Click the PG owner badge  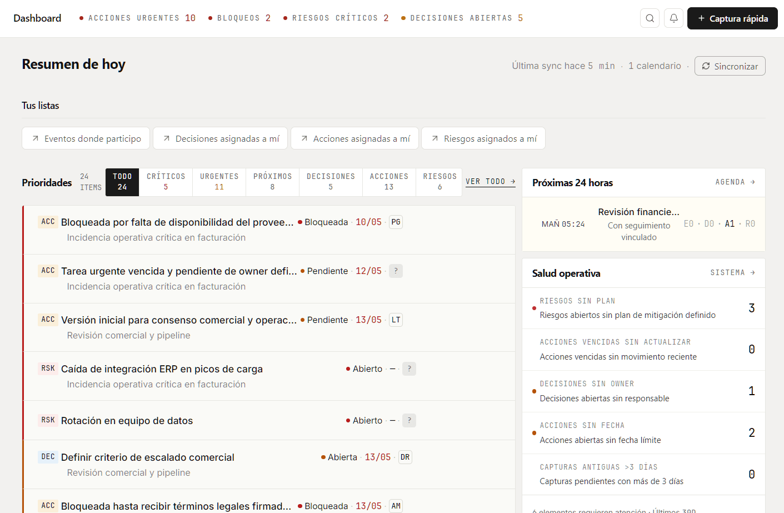click(396, 222)
